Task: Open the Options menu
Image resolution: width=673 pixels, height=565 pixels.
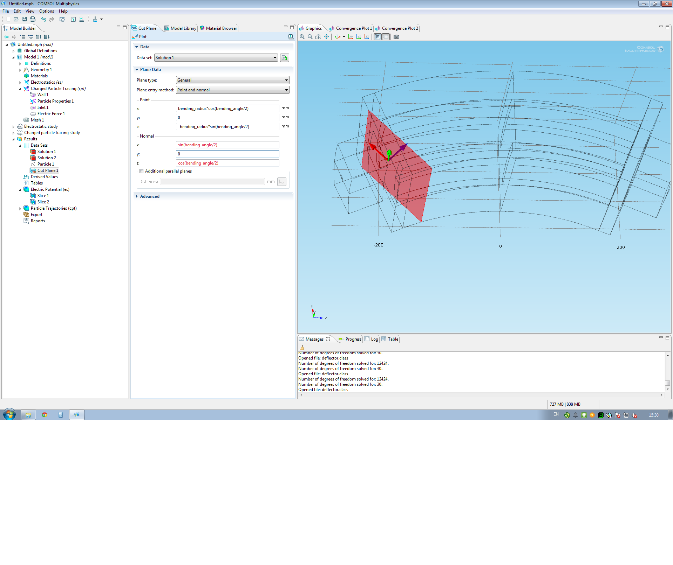Action: [x=46, y=11]
